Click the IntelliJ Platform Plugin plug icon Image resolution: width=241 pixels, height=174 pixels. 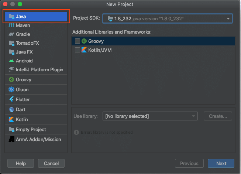[x=11, y=69]
